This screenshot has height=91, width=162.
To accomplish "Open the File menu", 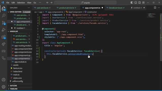I will [8, 3].
